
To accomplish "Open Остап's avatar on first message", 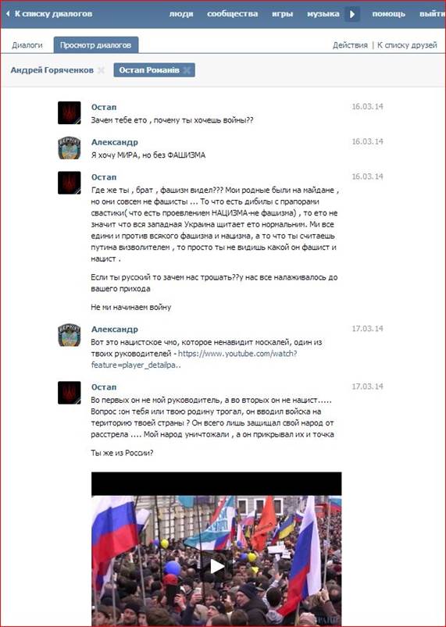I will [x=70, y=112].
